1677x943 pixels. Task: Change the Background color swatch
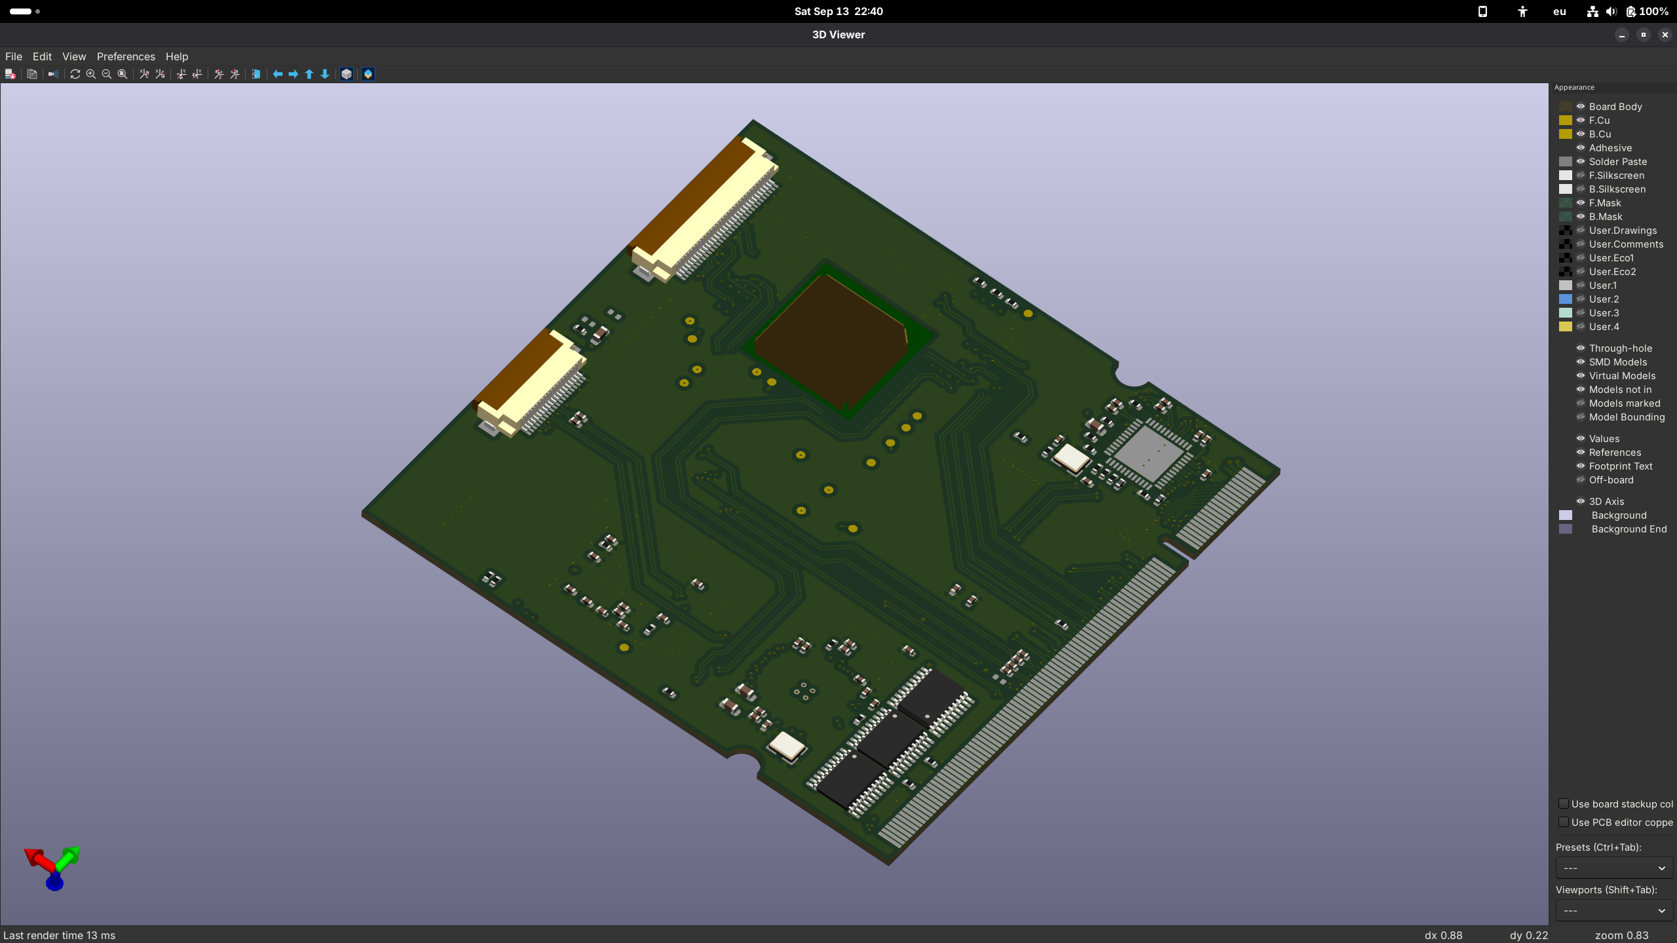click(1566, 515)
